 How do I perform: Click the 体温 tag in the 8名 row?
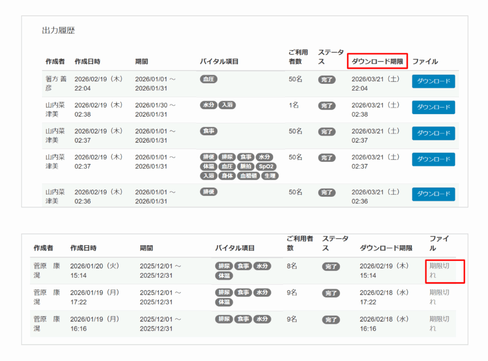tap(224, 276)
